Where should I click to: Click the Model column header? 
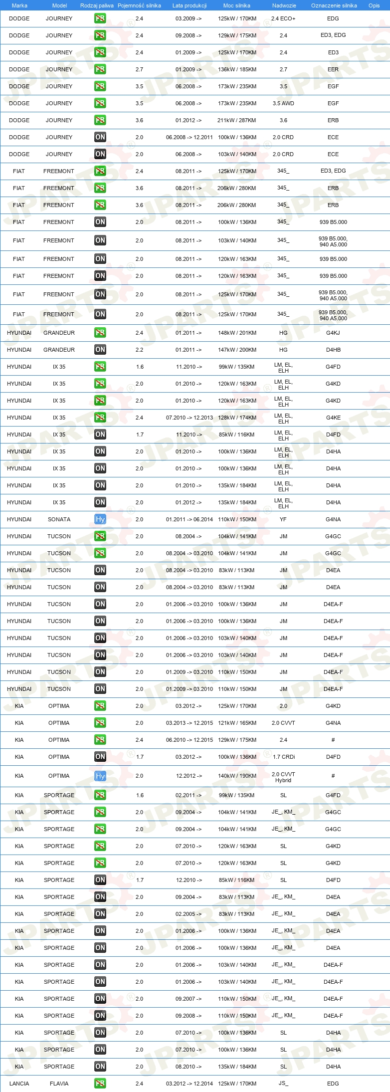[x=59, y=5]
